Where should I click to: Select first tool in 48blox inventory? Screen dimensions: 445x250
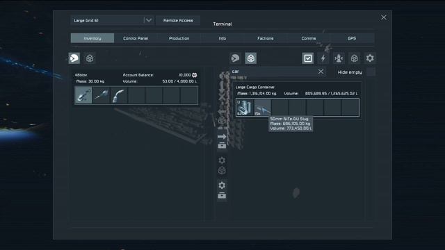click(x=83, y=95)
